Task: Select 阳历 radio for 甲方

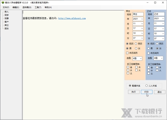Action: click(127, 44)
